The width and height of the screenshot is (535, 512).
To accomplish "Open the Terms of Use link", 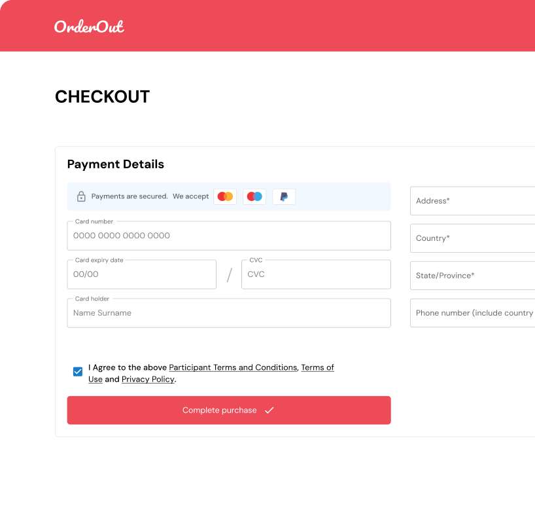I will [x=317, y=368].
